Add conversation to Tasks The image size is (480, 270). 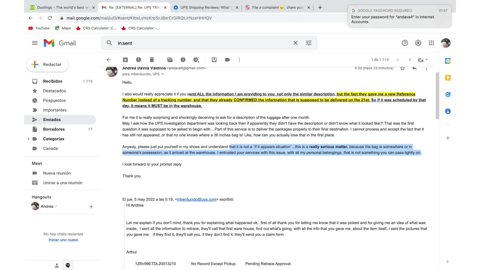[x=196, y=60]
